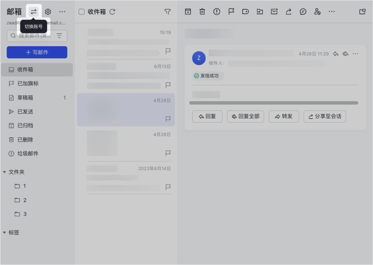
Task: Tick the select-all checkbox beside 收件箱
Action: 82,12
